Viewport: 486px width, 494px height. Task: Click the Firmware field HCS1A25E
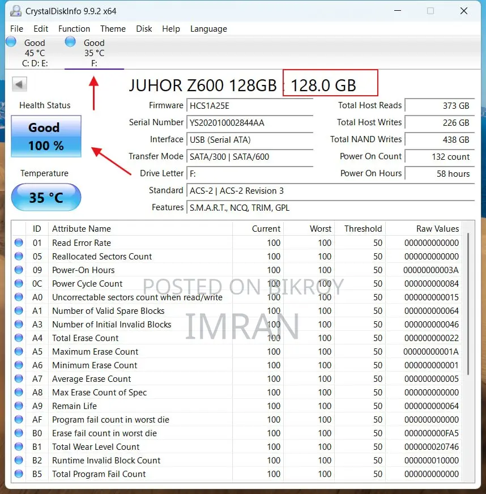coord(250,105)
